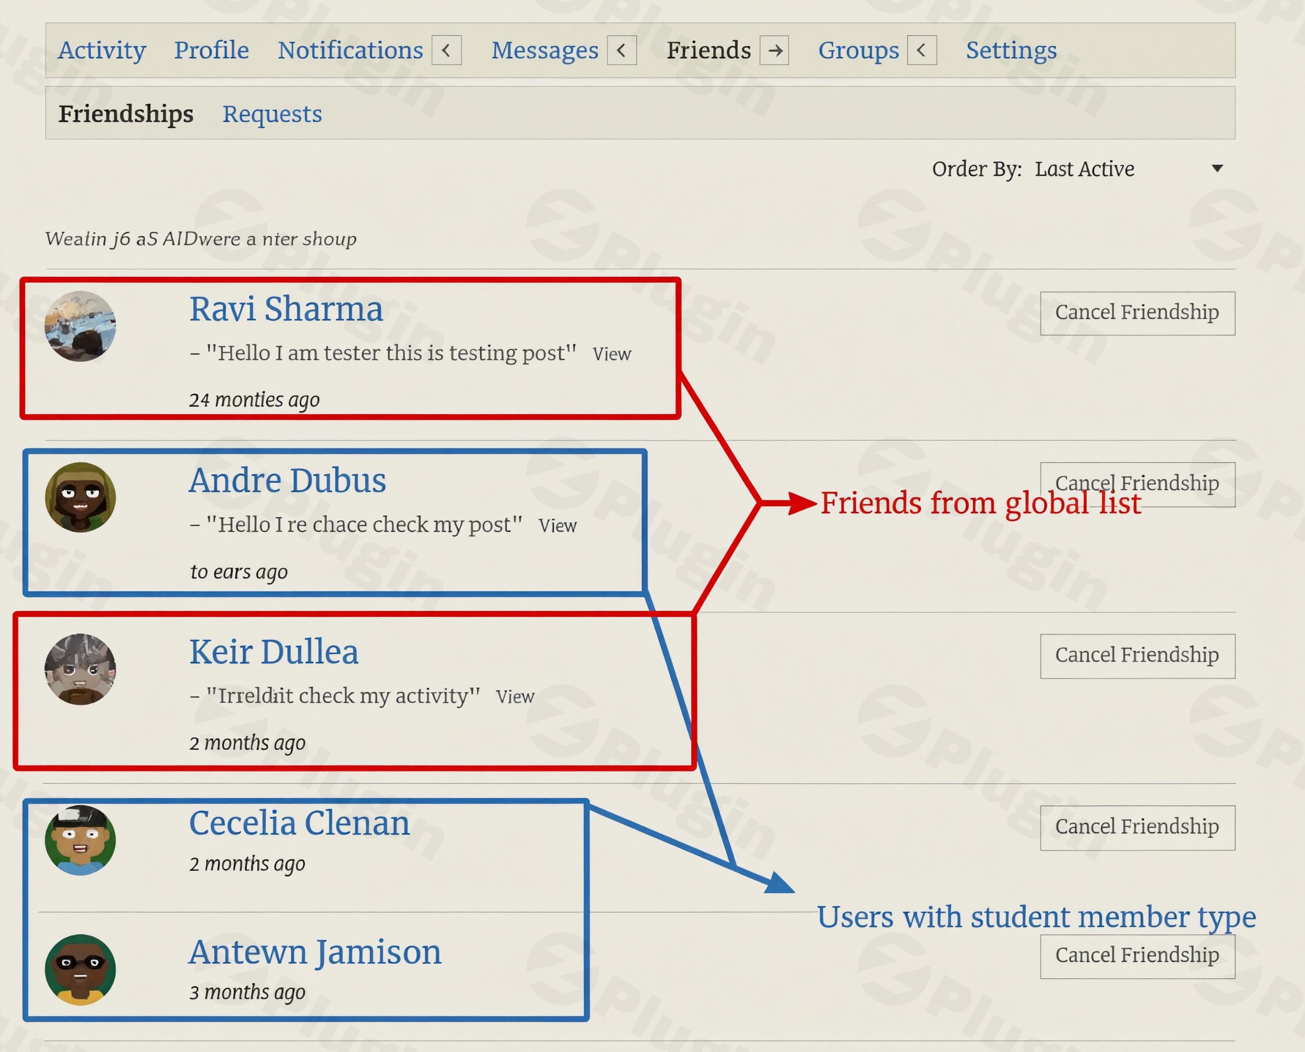The height and width of the screenshot is (1052, 1305).
Task: Open Cecelia Clenan's profile link
Action: (300, 823)
